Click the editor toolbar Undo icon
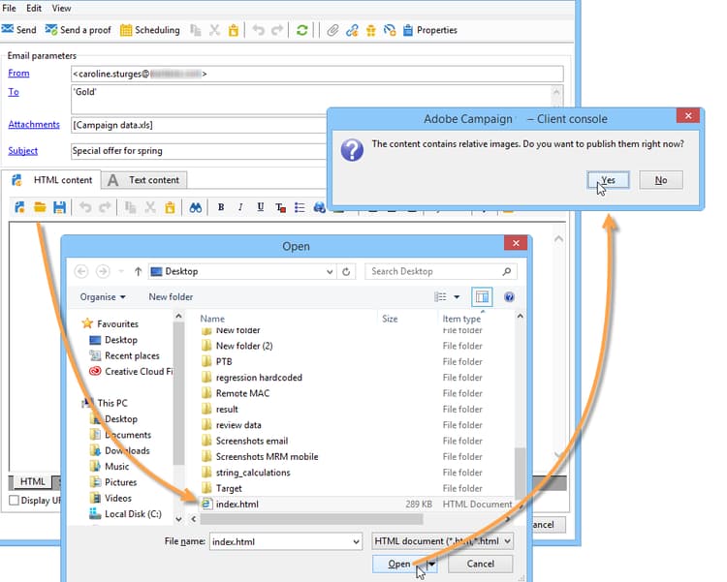The height and width of the screenshot is (582, 727). coord(85,207)
